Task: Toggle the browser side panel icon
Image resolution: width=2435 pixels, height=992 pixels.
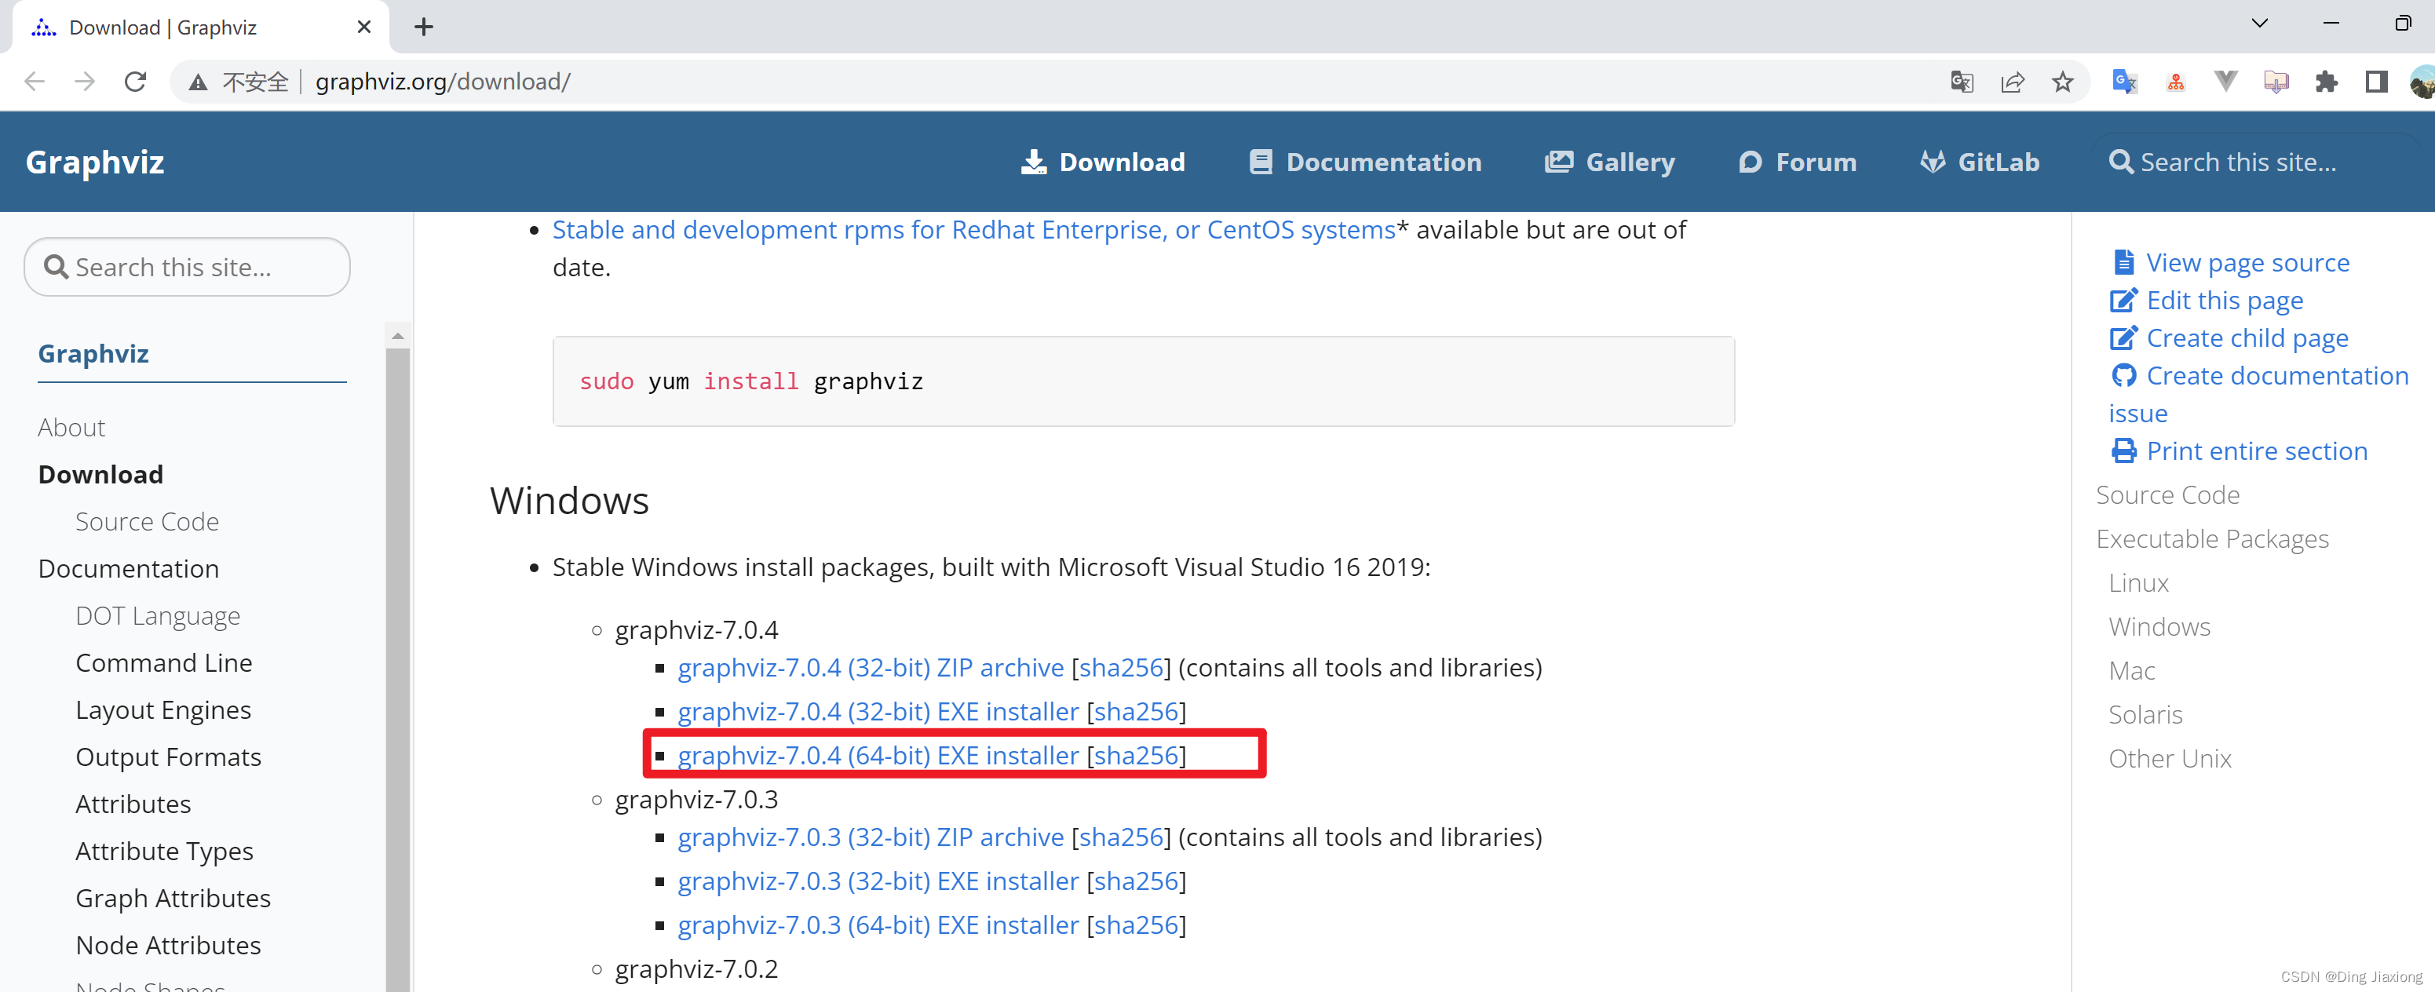Action: point(2376,82)
